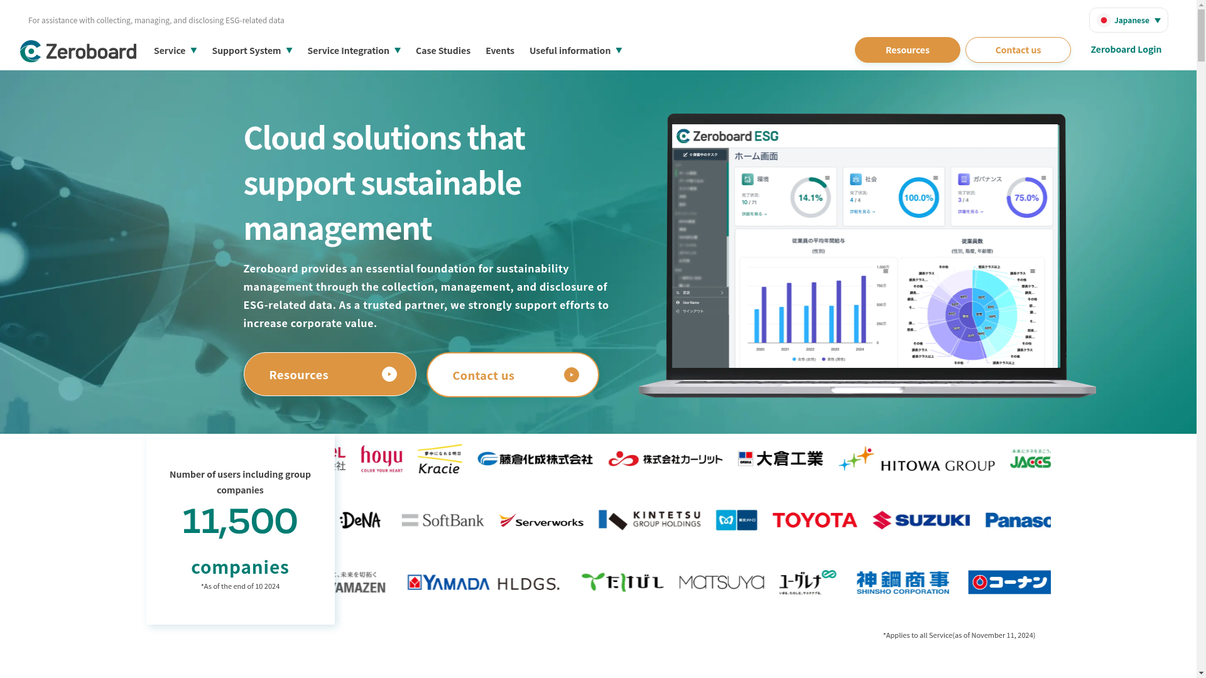Screen dimensions: 1206x678
Task: Click the Zeroboard ESG laptop screenshot
Action: click(867, 255)
